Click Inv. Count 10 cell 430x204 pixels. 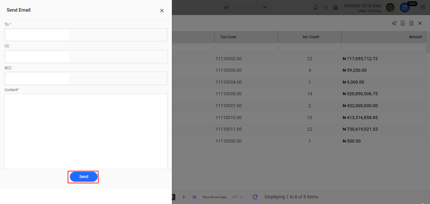[310, 118]
